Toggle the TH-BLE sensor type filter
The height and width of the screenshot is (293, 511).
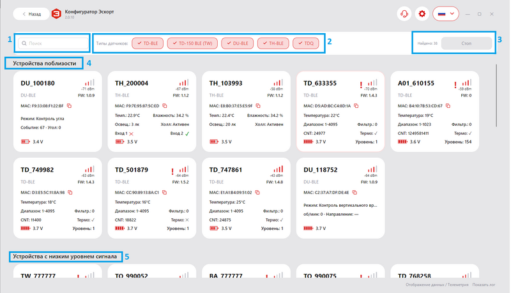[x=273, y=43]
